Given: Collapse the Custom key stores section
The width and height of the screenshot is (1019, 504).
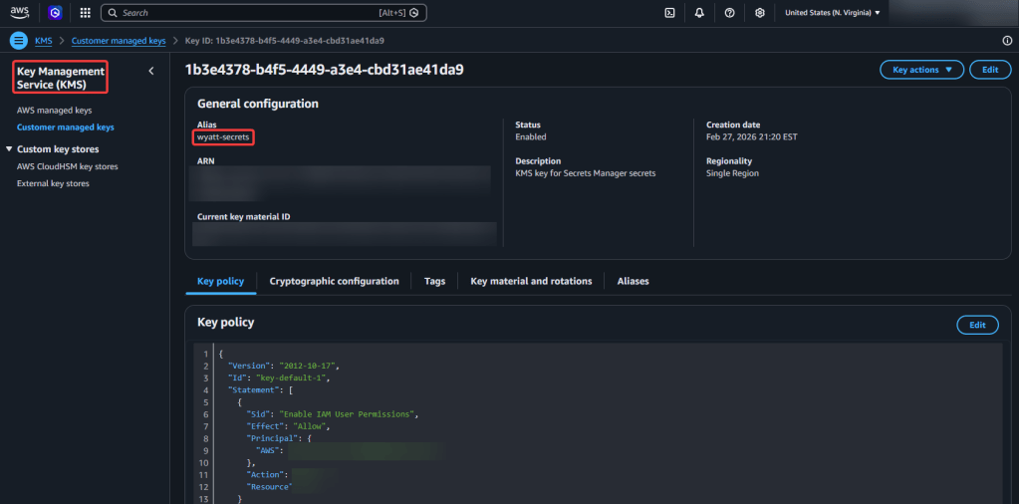Looking at the screenshot, I should 9,149.
